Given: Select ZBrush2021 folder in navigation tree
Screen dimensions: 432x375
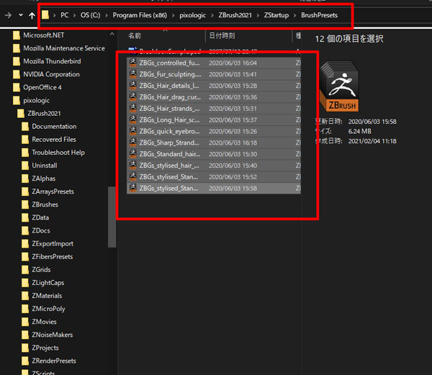Looking at the screenshot, I should 44,114.
